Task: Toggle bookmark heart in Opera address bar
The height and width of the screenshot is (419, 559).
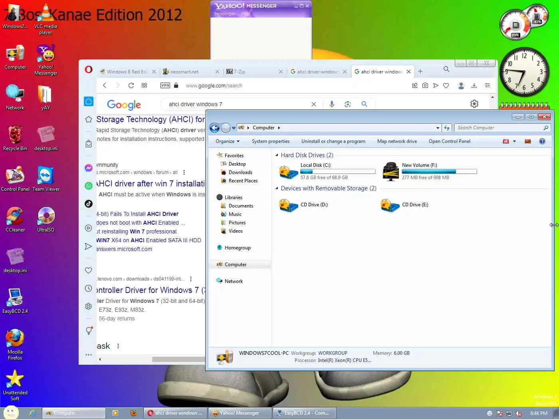Action: (446, 85)
